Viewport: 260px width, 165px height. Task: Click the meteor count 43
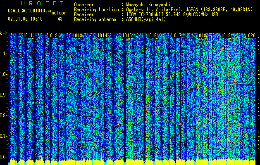tap(60, 19)
